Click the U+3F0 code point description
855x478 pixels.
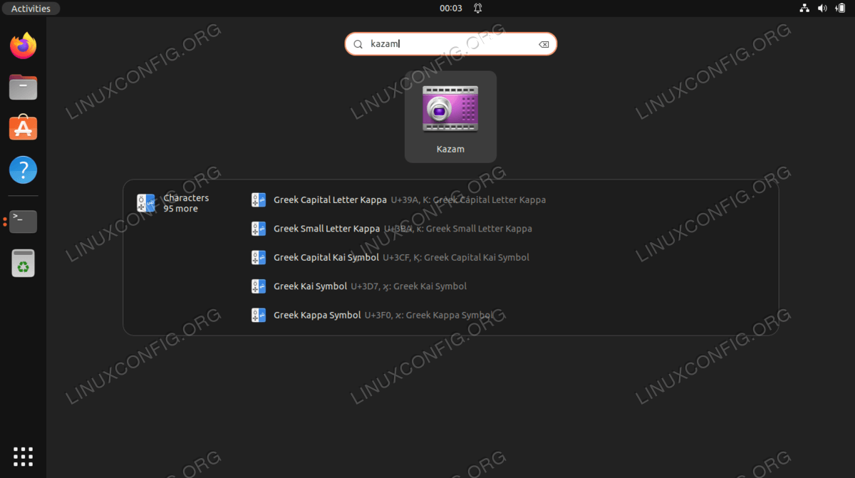(428, 315)
